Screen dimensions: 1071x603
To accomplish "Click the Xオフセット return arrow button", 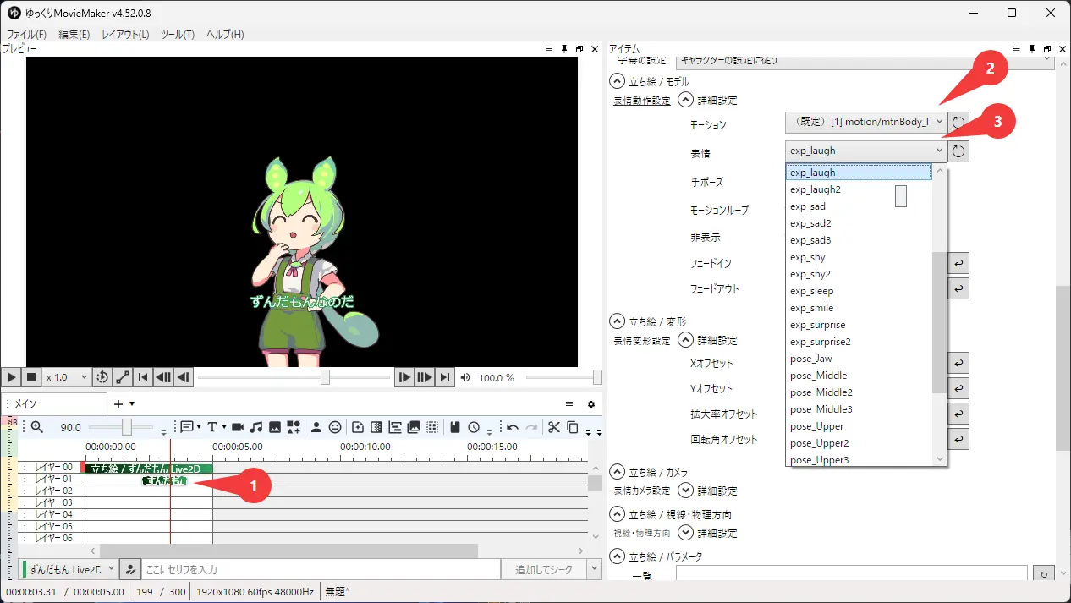I will point(958,363).
